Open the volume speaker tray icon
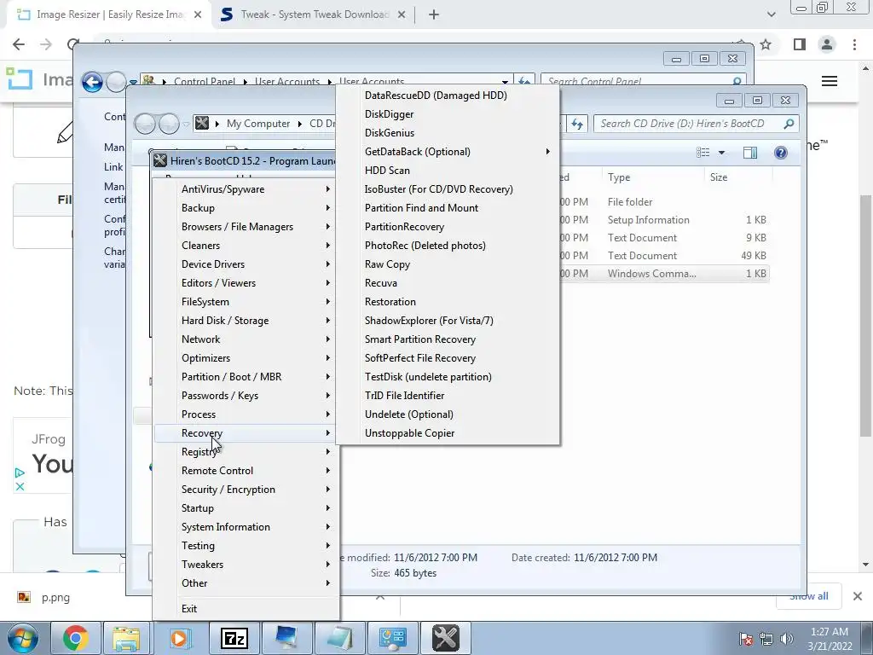 coord(787,639)
